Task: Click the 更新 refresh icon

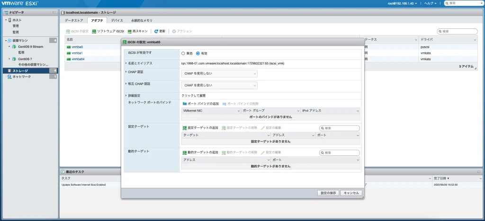Action: (x=156, y=32)
